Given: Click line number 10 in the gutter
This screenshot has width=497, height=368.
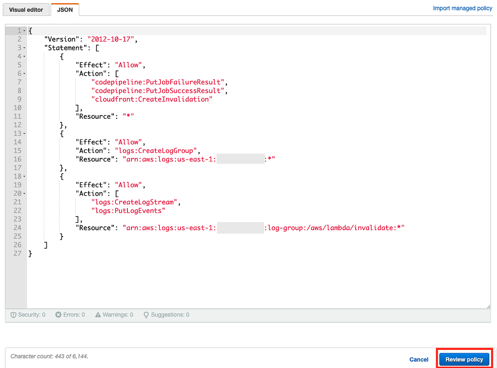Looking at the screenshot, I should click(x=17, y=108).
